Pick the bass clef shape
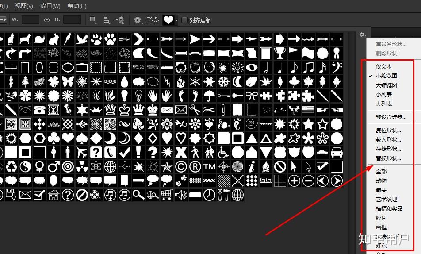This screenshot has height=254, width=421. pos(337,67)
